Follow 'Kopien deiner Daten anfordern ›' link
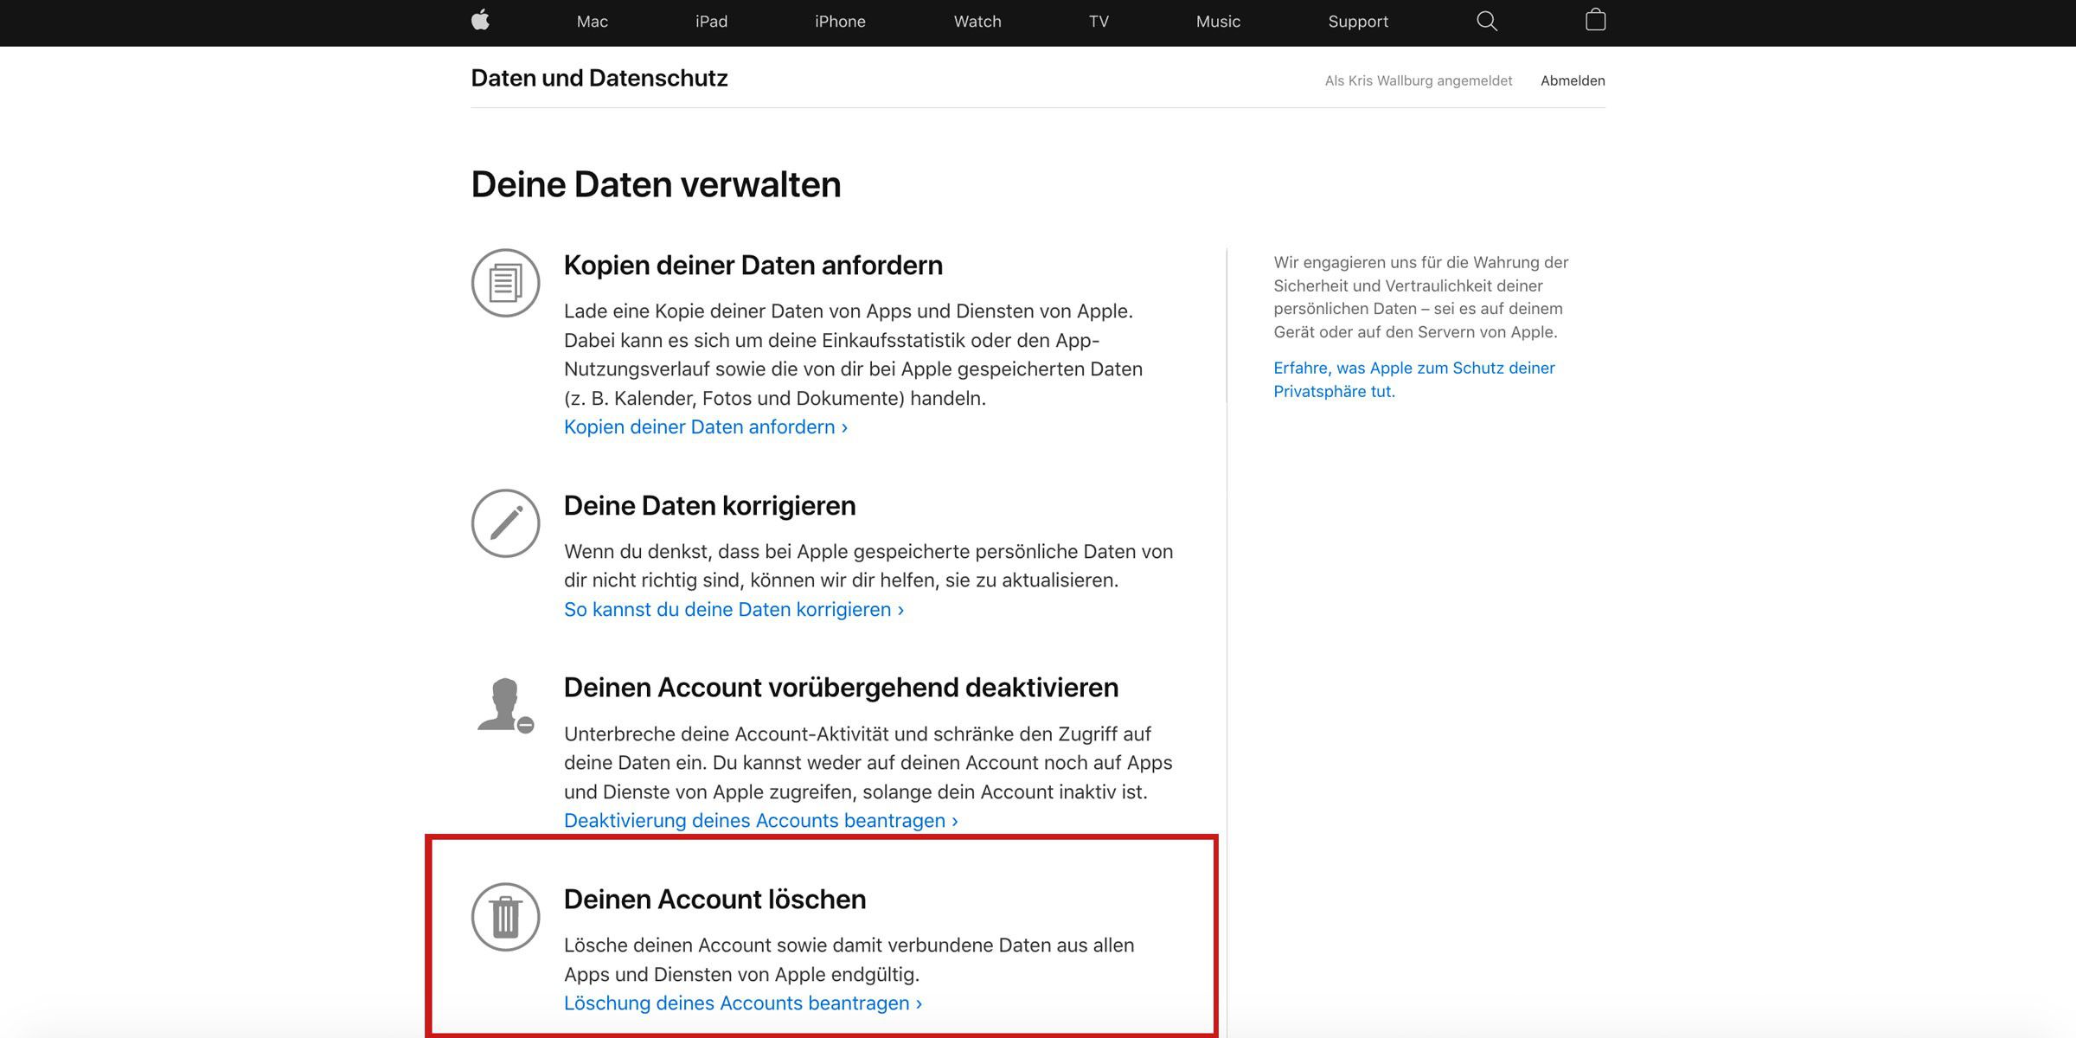2076x1038 pixels. coord(706,426)
